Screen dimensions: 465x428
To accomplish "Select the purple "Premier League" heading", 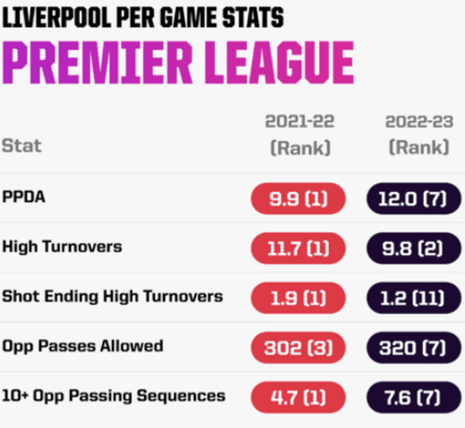I will (178, 62).
